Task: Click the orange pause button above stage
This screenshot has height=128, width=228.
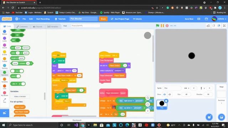Action: 162,26
